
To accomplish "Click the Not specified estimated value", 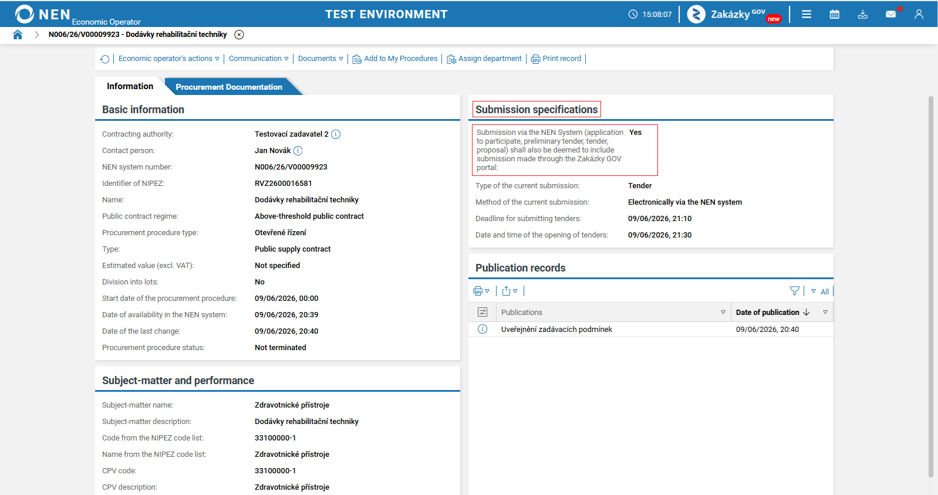I will click(277, 266).
